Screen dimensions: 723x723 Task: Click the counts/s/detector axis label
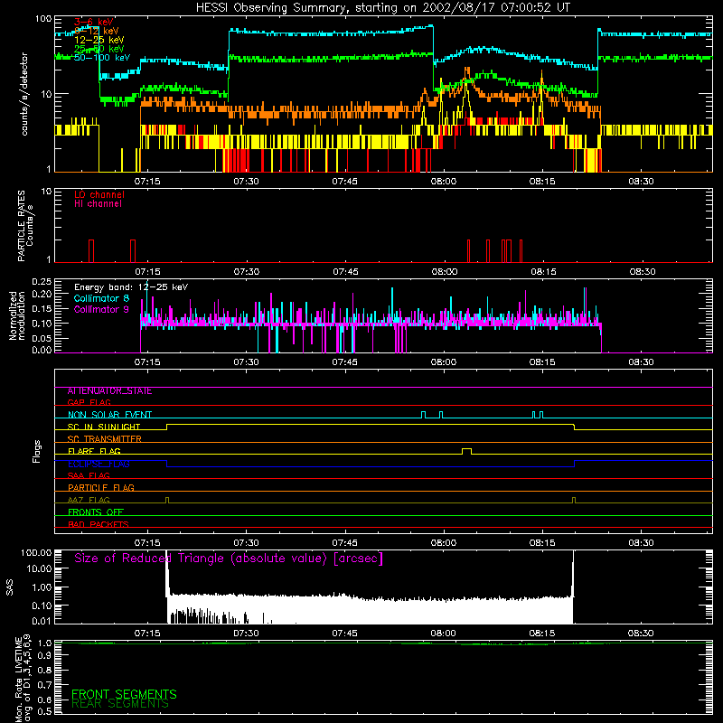coord(24,94)
